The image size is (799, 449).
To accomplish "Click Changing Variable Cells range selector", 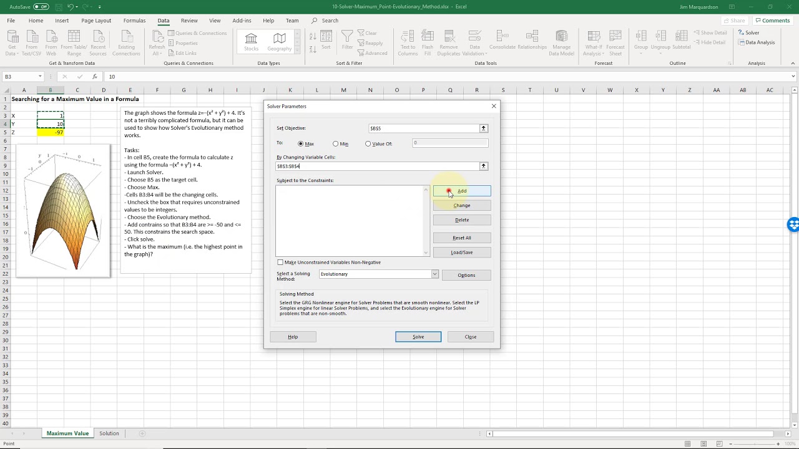I will [483, 167].
